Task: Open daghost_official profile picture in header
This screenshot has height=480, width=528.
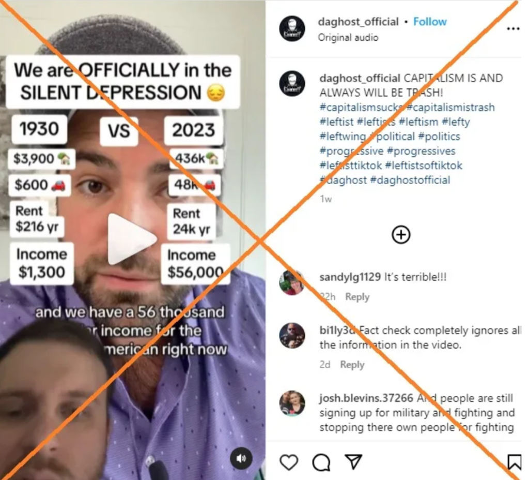Action: 292,28
